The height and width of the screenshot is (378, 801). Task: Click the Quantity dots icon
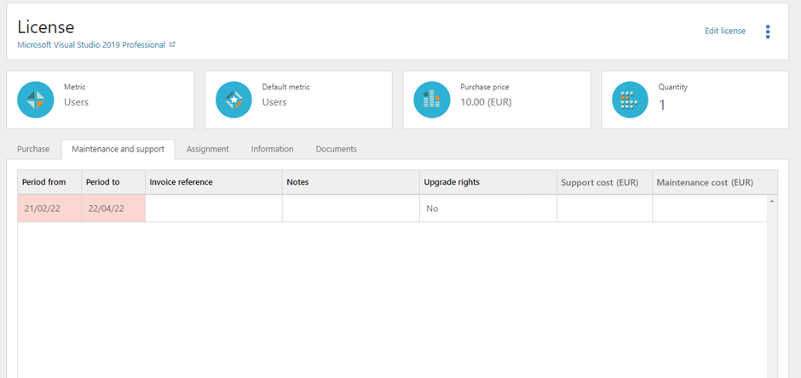point(631,100)
